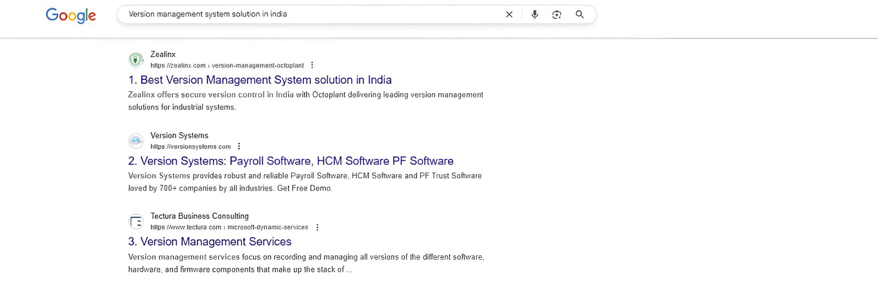The width and height of the screenshot is (878, 284).
Task: Open more options menu for Version Systems result
Action: pyautogui.click(x=239, y=146)
